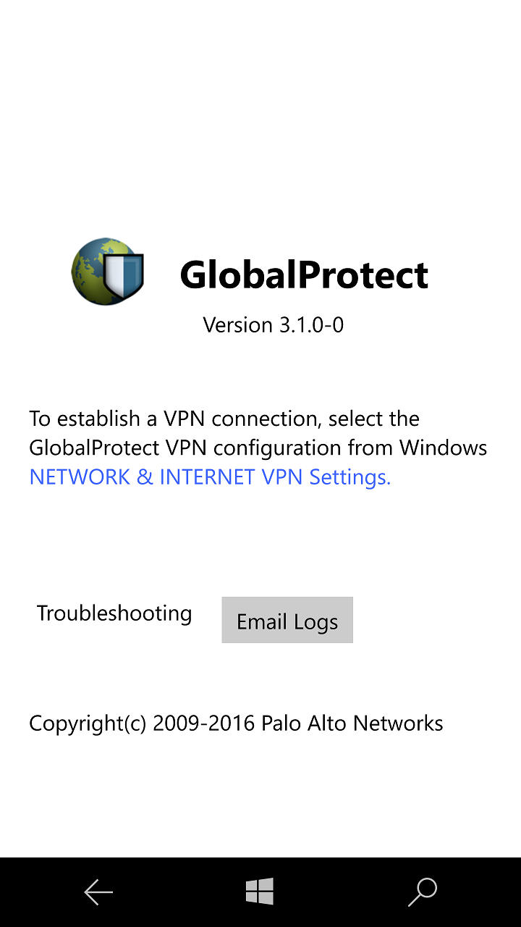
Task: Select the Version 3.1.0-0 text
Action: [273, 325]
